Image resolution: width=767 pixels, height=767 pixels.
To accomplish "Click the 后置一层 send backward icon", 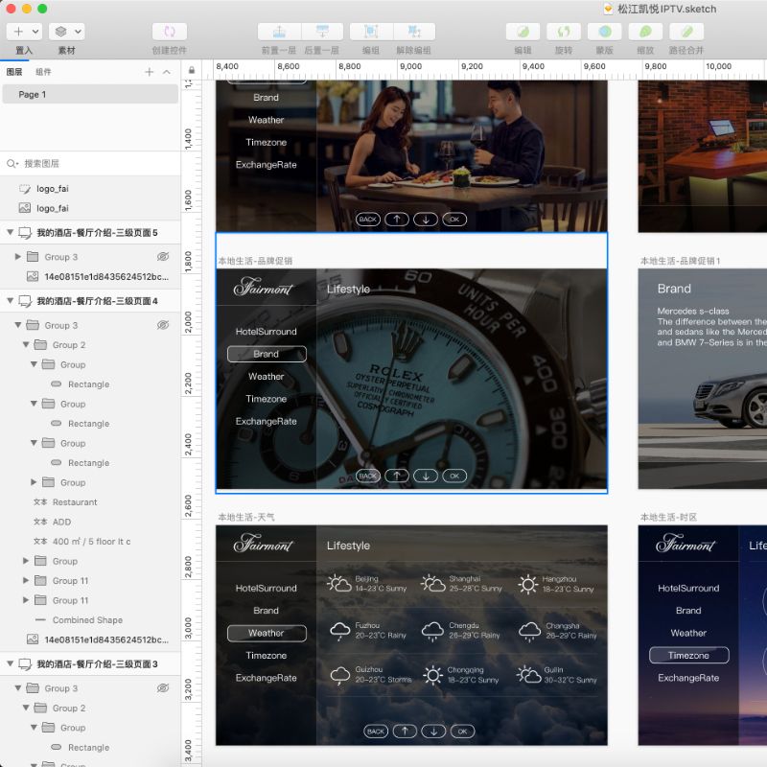I will point(323,32).
